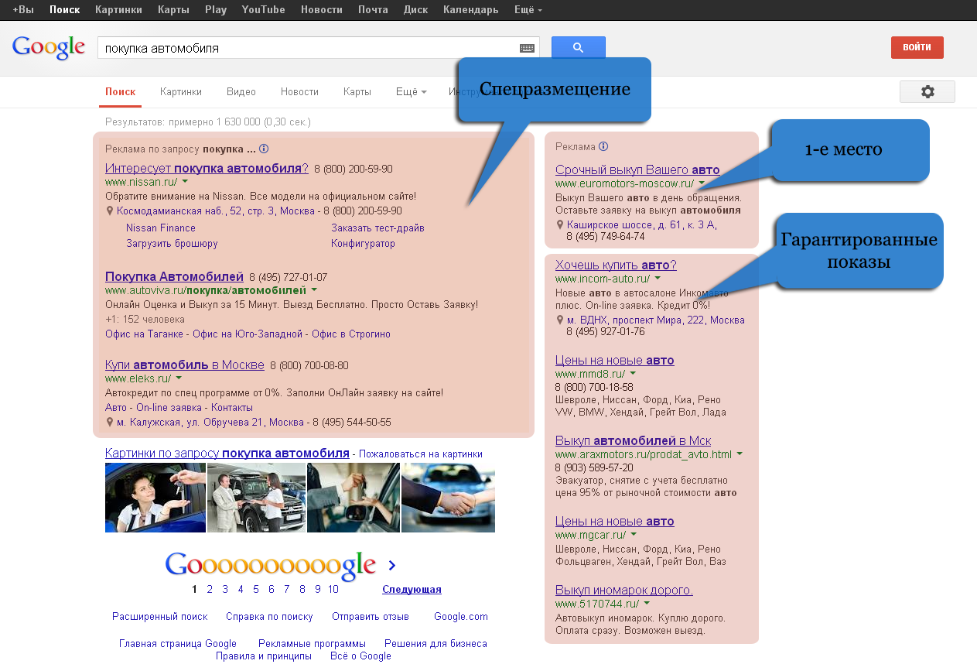Open Календарь in the top black bar
The height and width of the screenshot is (671, 977).
(x=470, y=10)
